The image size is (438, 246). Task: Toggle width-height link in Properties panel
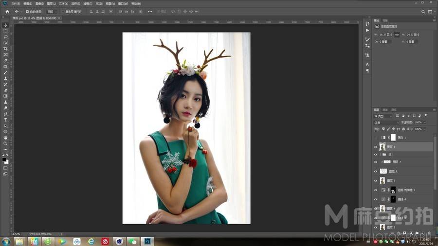(x=397, y=35)
